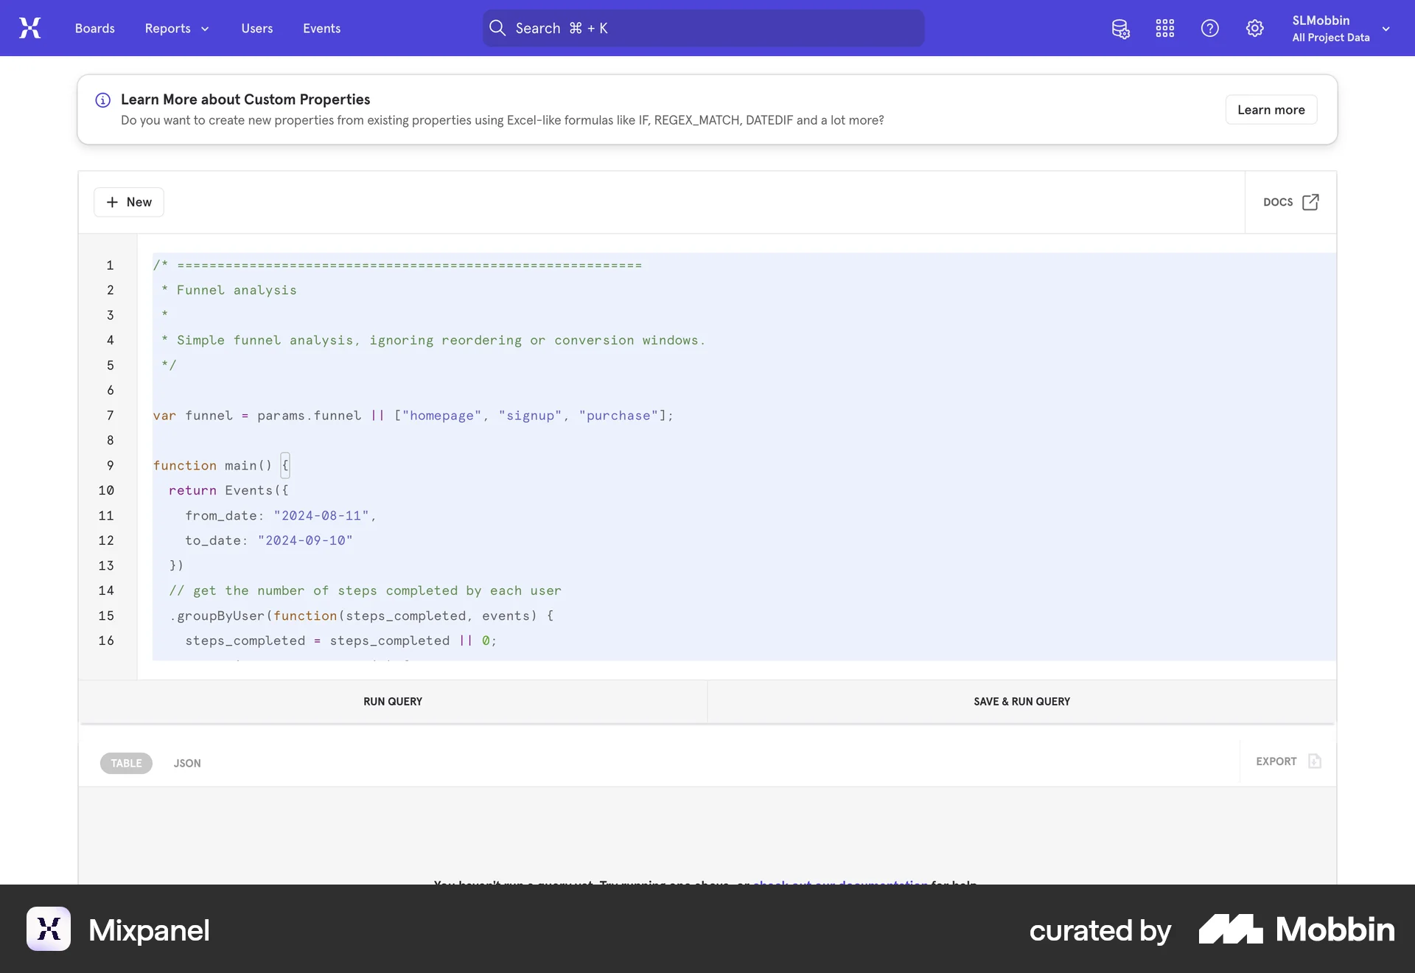The image size is (1415, 973).
Task: Expand the Reports dropdown menu
Action: (176, 28)
